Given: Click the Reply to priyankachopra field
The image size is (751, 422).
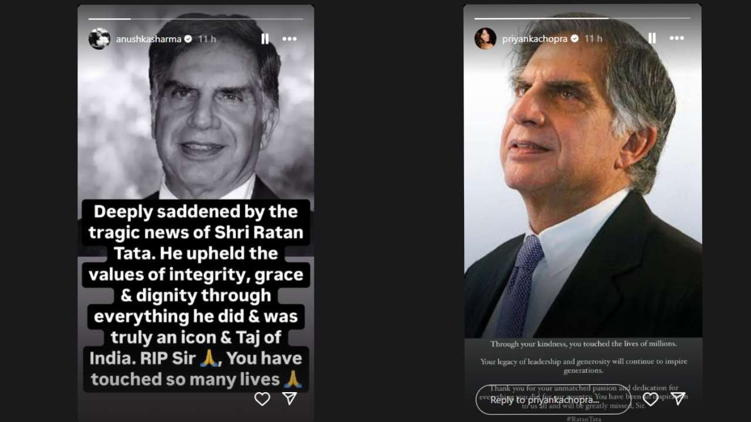Looking at the screenshot, I should pyautogui.click(x=554, y=400).
